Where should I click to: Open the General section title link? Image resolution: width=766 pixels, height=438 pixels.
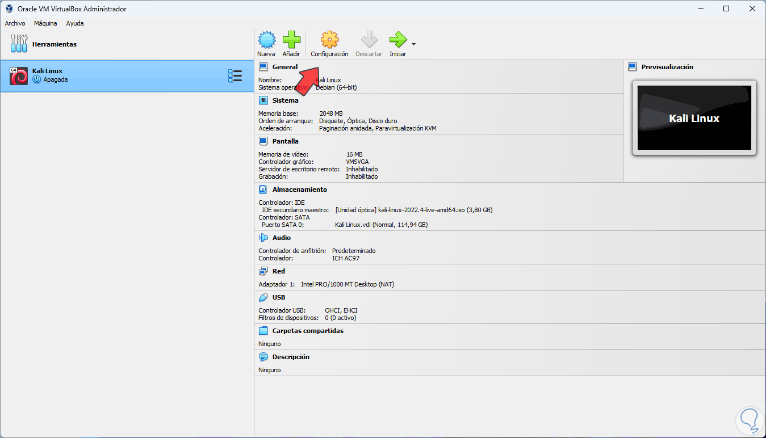pyautogui.click(x=285, y=67)
